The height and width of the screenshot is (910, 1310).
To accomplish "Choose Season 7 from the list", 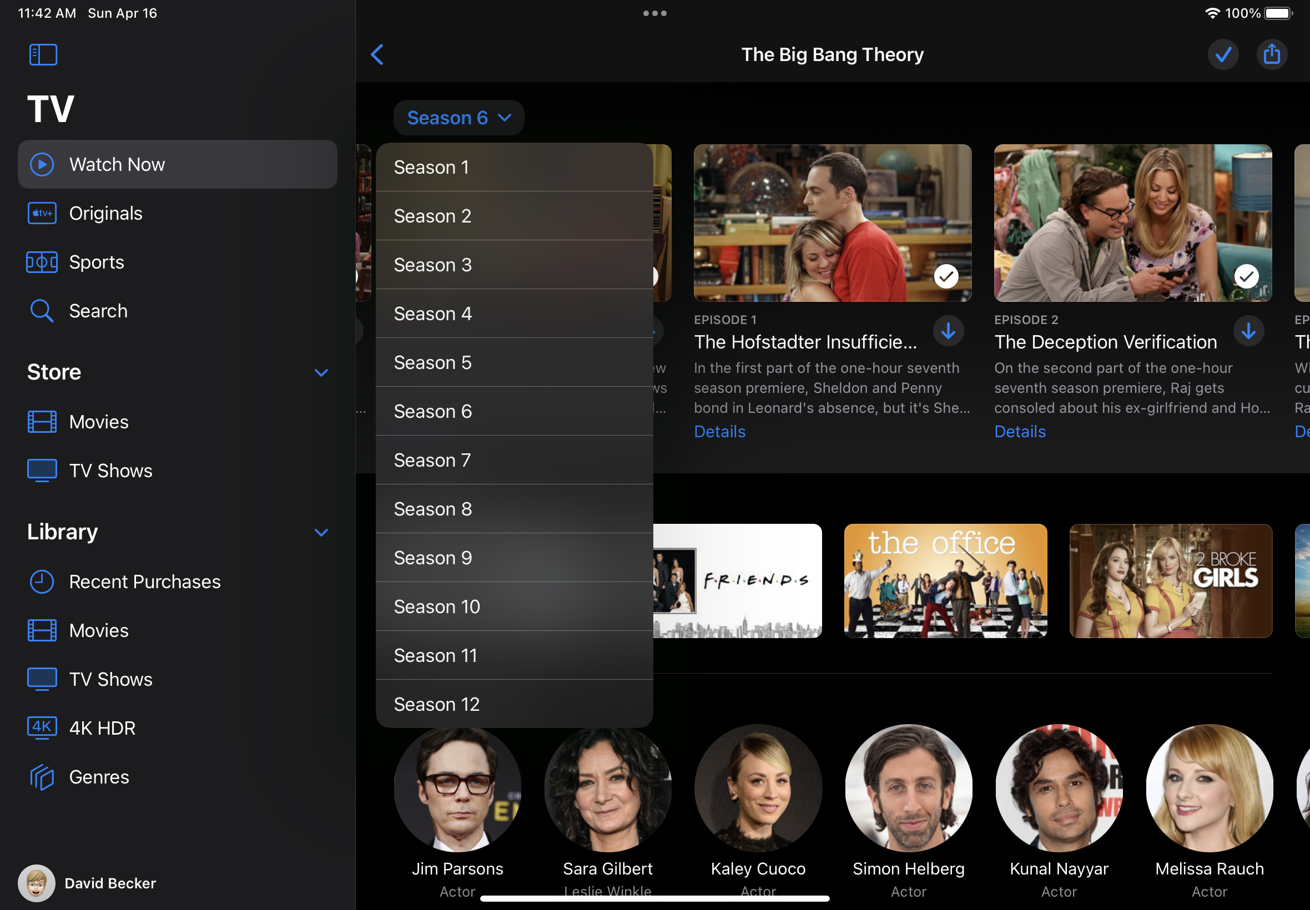I will [x=515, y=460].
